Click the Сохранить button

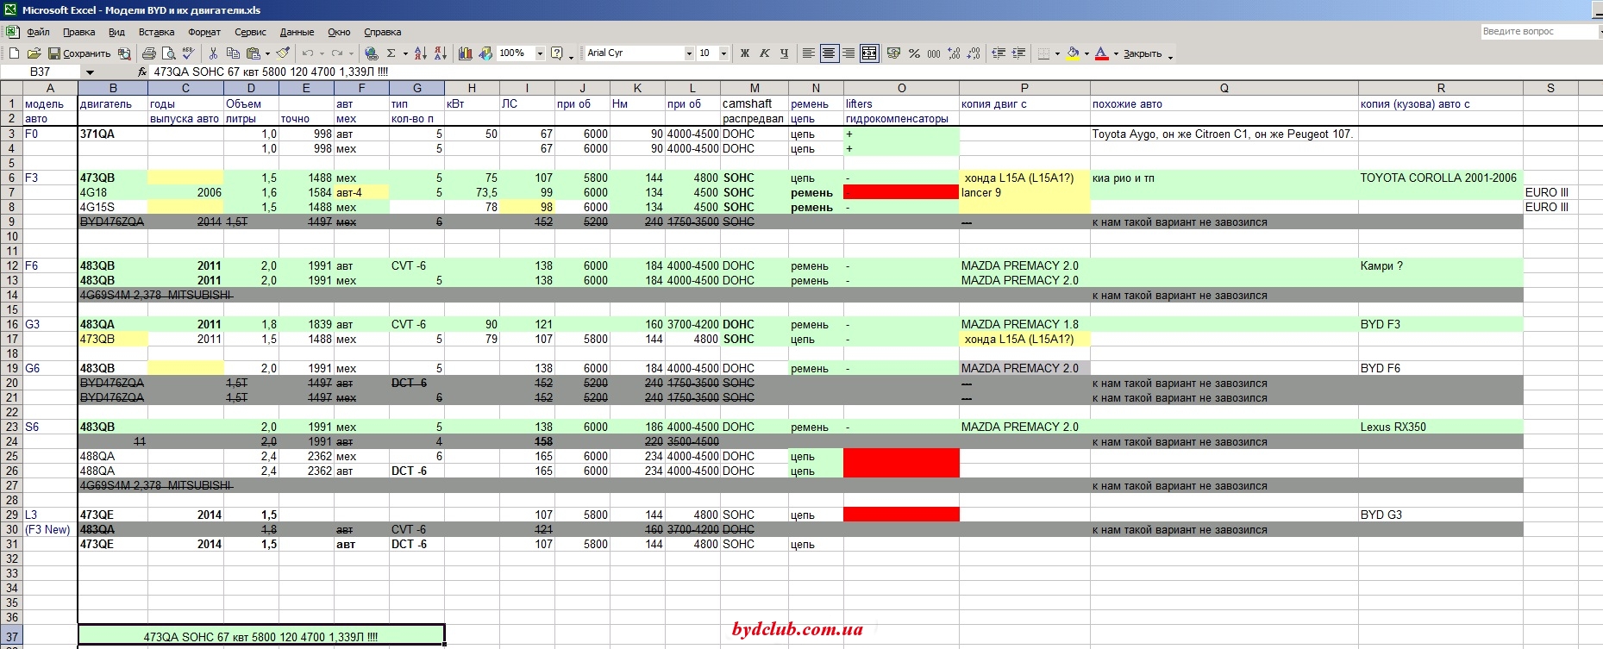(79, 53)
